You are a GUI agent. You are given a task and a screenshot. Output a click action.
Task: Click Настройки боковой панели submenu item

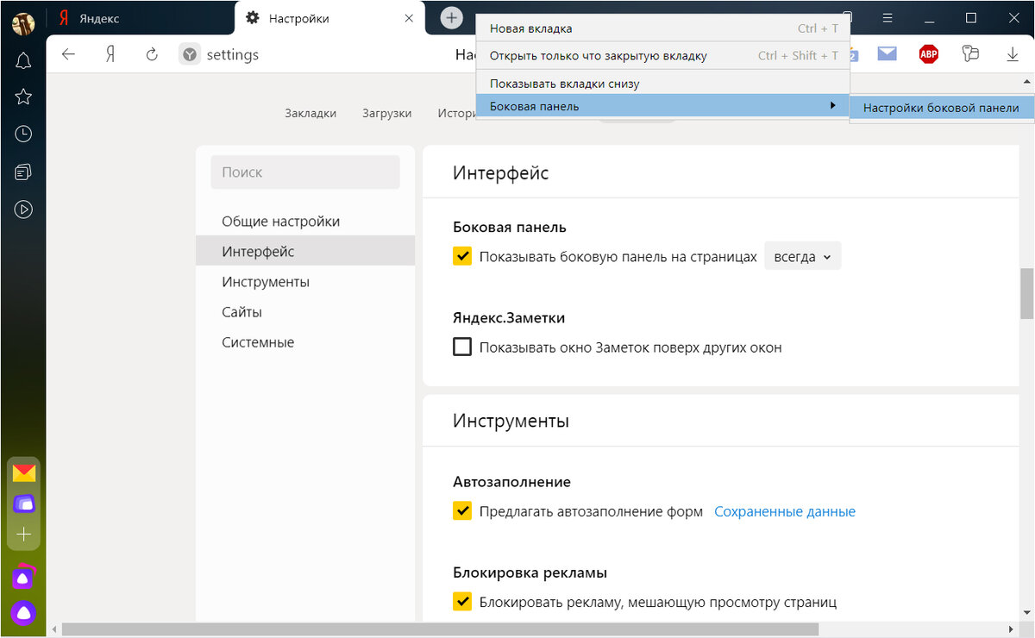(x=941, y=108)
